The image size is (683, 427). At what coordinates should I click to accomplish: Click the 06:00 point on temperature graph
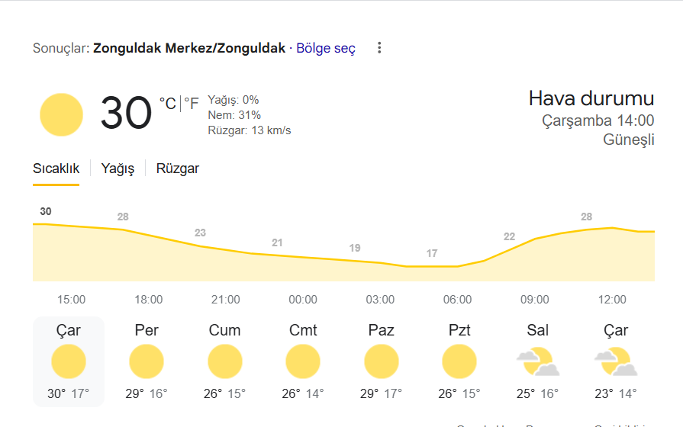[x=457, y=266]
